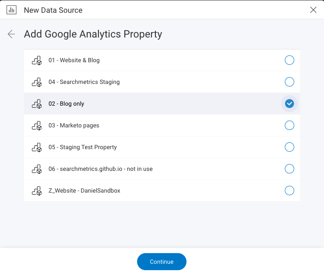Go back using the left arrow
The image size is (324, 274).
point(11,34)
